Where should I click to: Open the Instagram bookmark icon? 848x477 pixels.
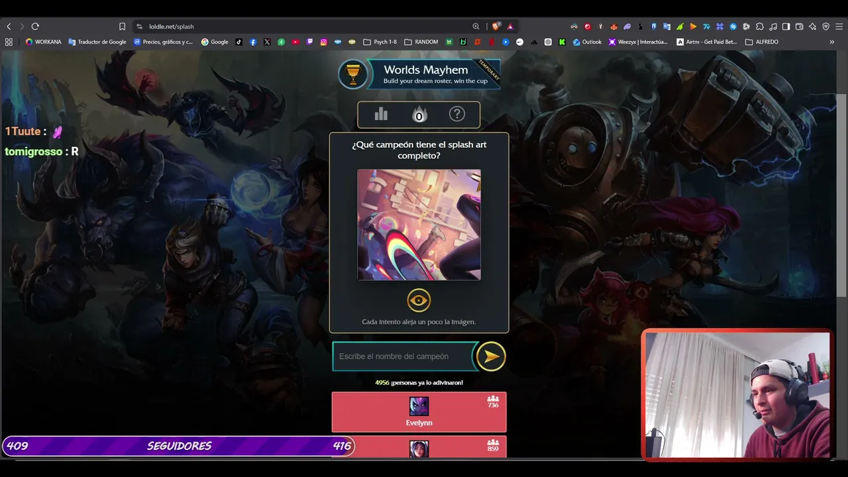click(x=324, y=42)
